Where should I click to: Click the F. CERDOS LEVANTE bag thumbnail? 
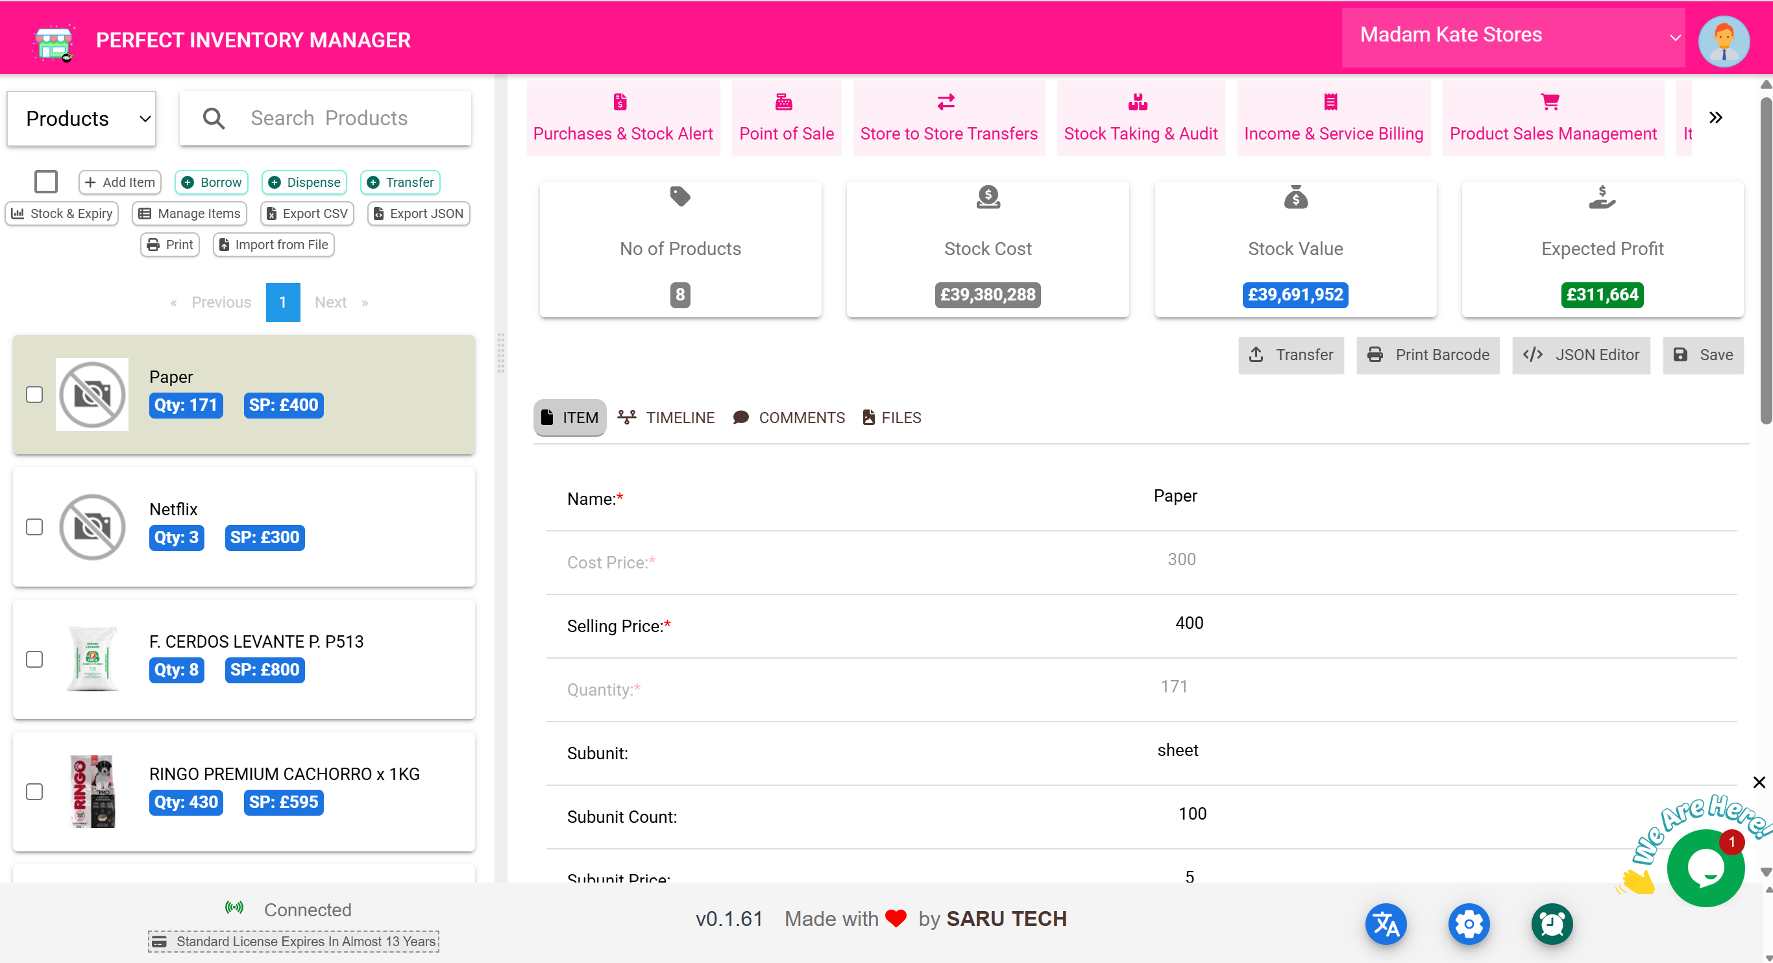[x=92, y=659]
